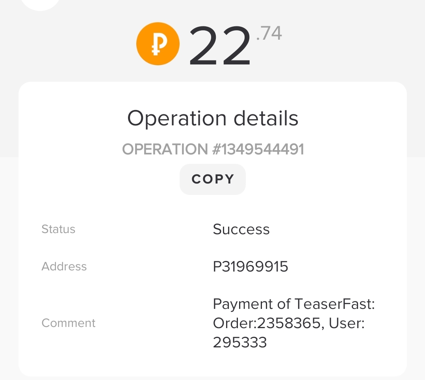Click the orange ruble coin icon
This screenshot has height=380, width=425.
tap(158, 44)
